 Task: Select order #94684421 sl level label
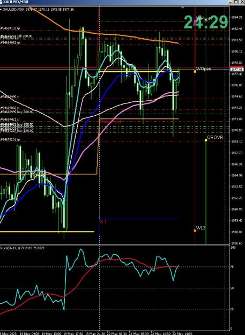click(x=10, y=120)
